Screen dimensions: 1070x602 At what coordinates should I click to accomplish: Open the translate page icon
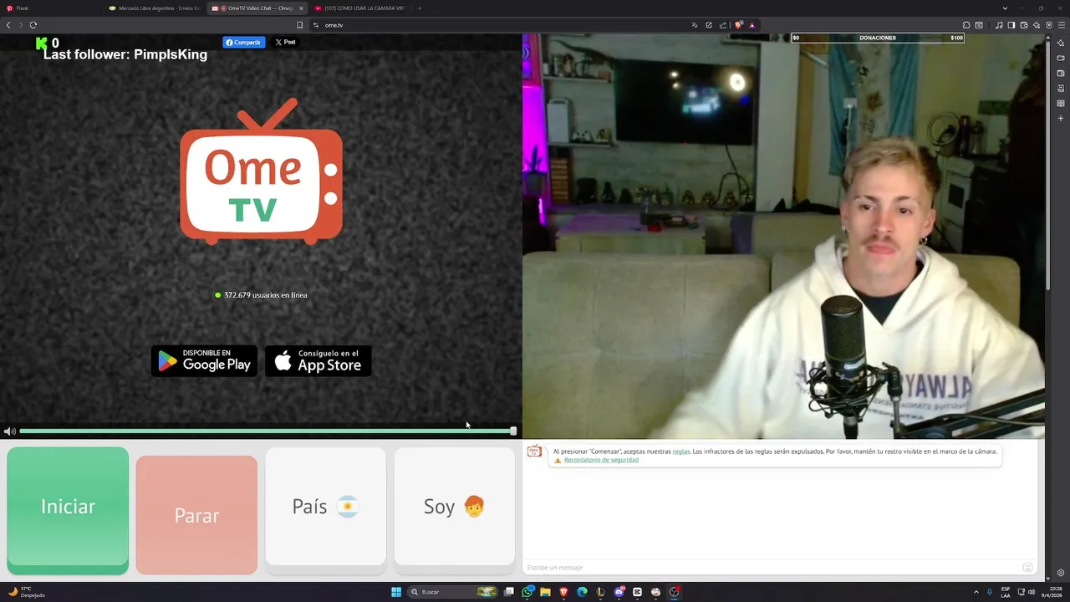point(695,25)
